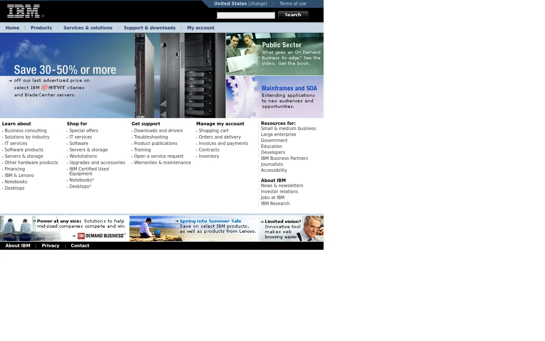Open Investor relations link
This screenshot has height=341, width=545.
click(279, 192)
